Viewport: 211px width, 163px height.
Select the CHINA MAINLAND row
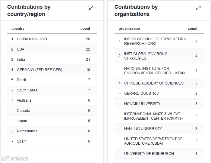[x=32, y=39]
